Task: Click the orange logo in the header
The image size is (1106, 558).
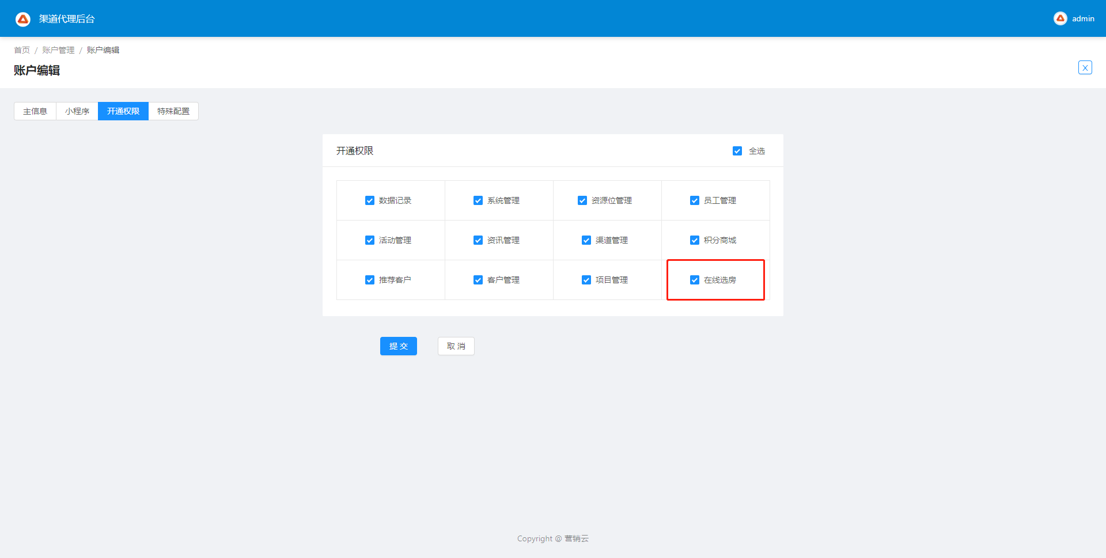Action: coord(23,19)
